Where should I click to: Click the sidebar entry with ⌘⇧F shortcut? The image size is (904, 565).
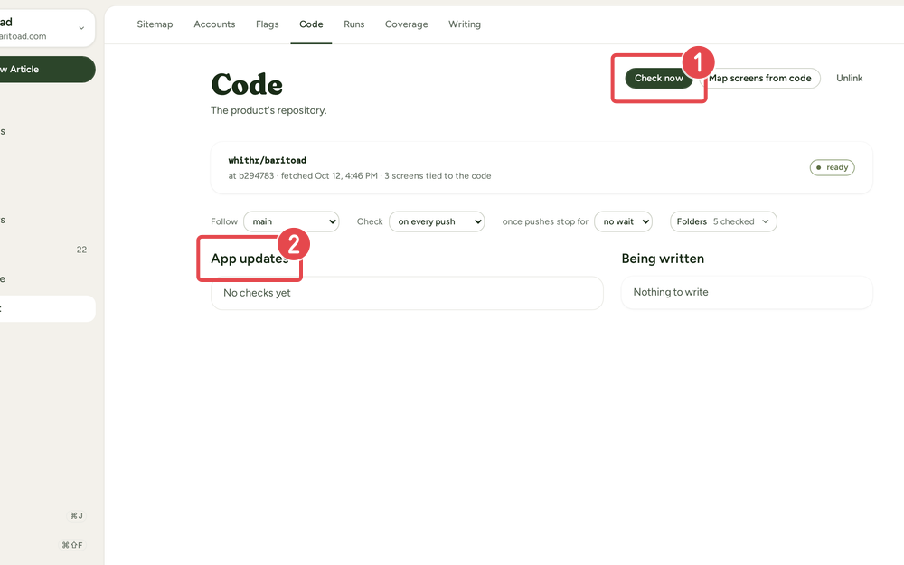click(46, 545)
